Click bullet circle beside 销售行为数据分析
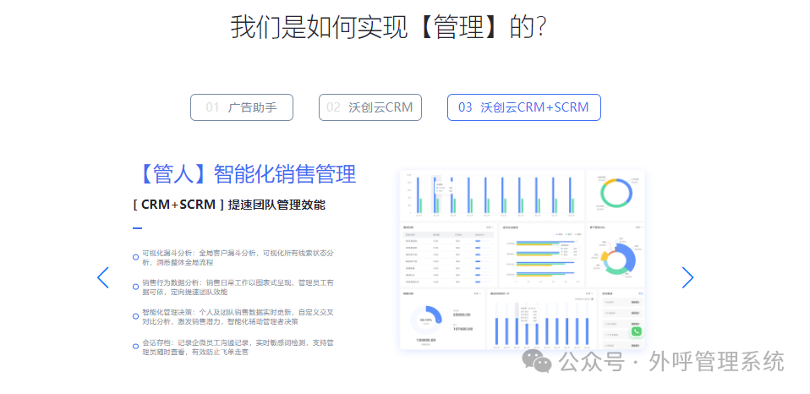Image resolution: width=810 pixels, height=394 pixels. pyautogui.click(x=135, y=286)
